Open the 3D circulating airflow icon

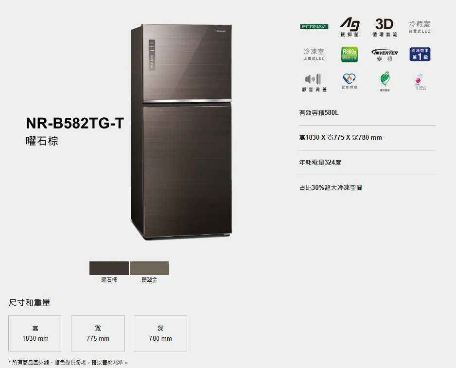(385, 27)
